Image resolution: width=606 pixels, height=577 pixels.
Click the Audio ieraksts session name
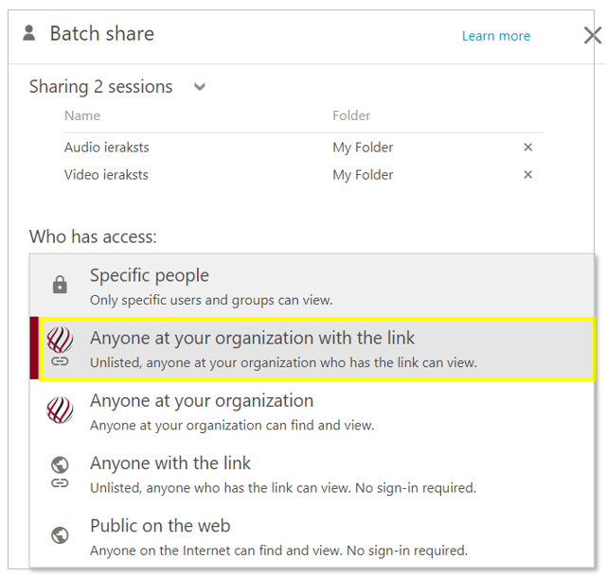coord(107,148)
